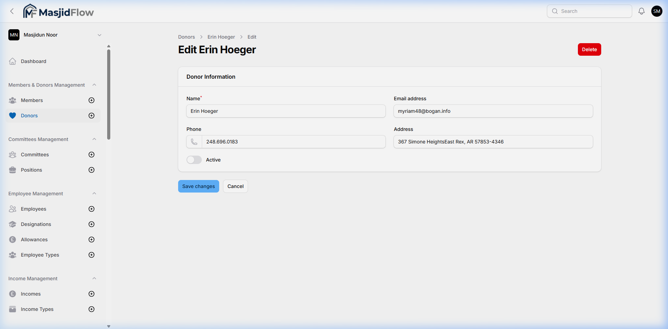Open the Masjidun Noor organization dropdown

[100, 34]
